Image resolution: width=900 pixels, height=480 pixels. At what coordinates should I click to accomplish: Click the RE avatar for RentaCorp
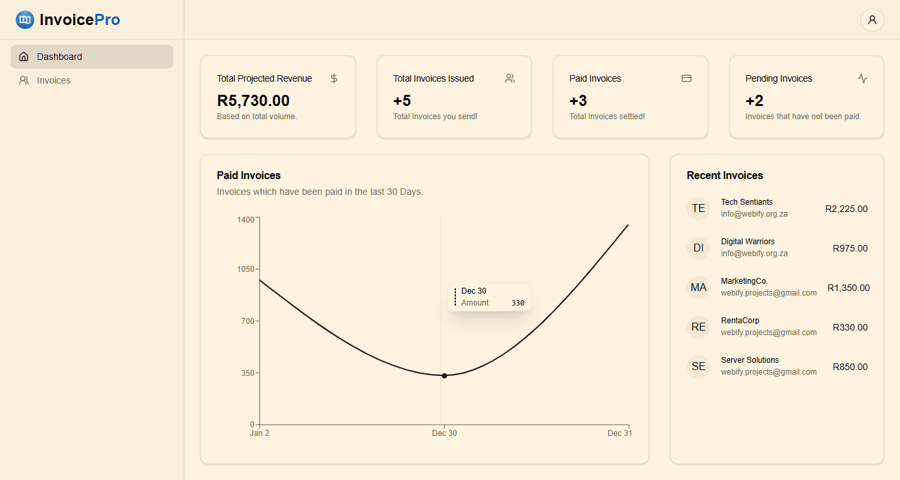click(698, 327)
